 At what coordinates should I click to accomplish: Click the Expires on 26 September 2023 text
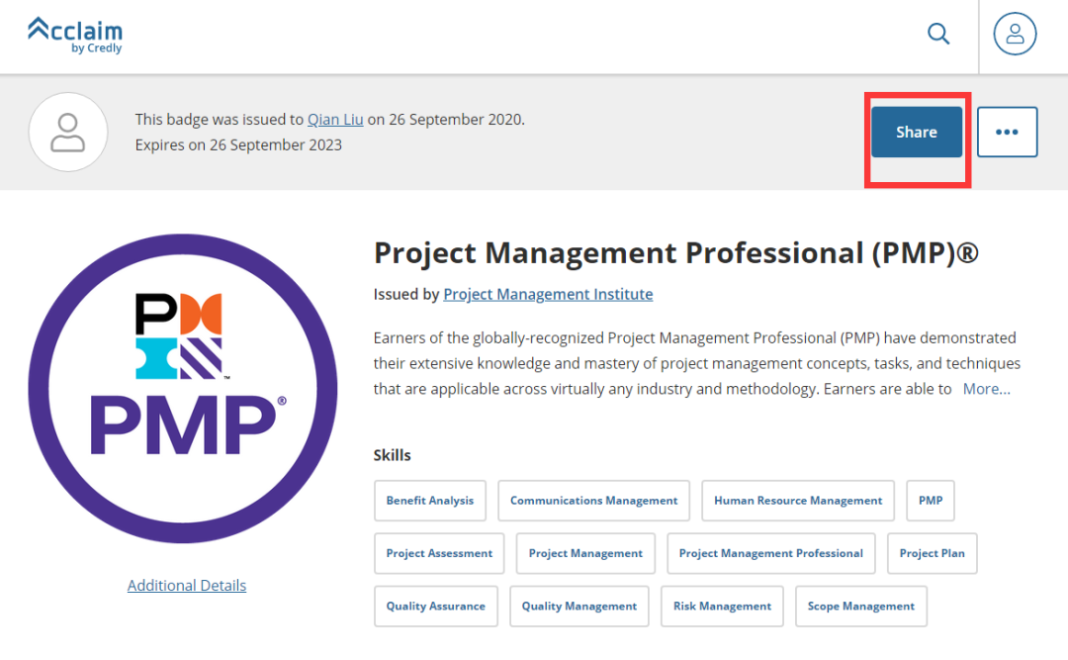pyautogui.click(x=238, y=145)
